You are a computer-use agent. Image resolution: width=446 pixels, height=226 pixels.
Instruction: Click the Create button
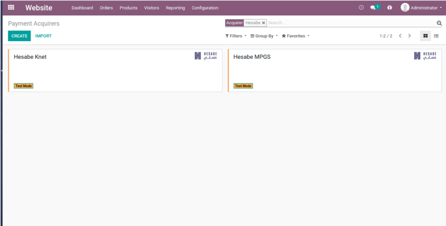(19, 36)
